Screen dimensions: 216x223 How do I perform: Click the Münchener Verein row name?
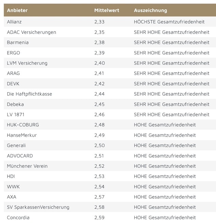click(x=27, y=166)
